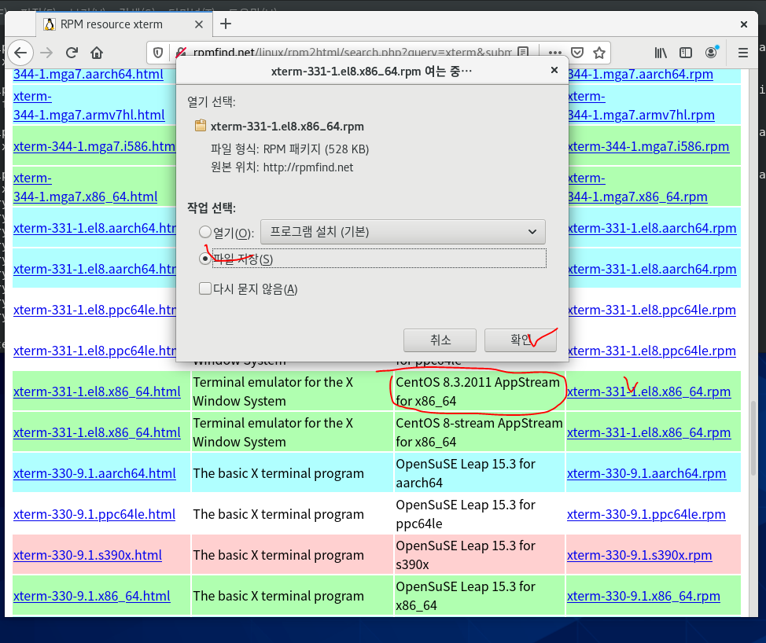The image size is (766, 643).
Task: Click the insecure connection lock icon
Action: coord(181,52)
